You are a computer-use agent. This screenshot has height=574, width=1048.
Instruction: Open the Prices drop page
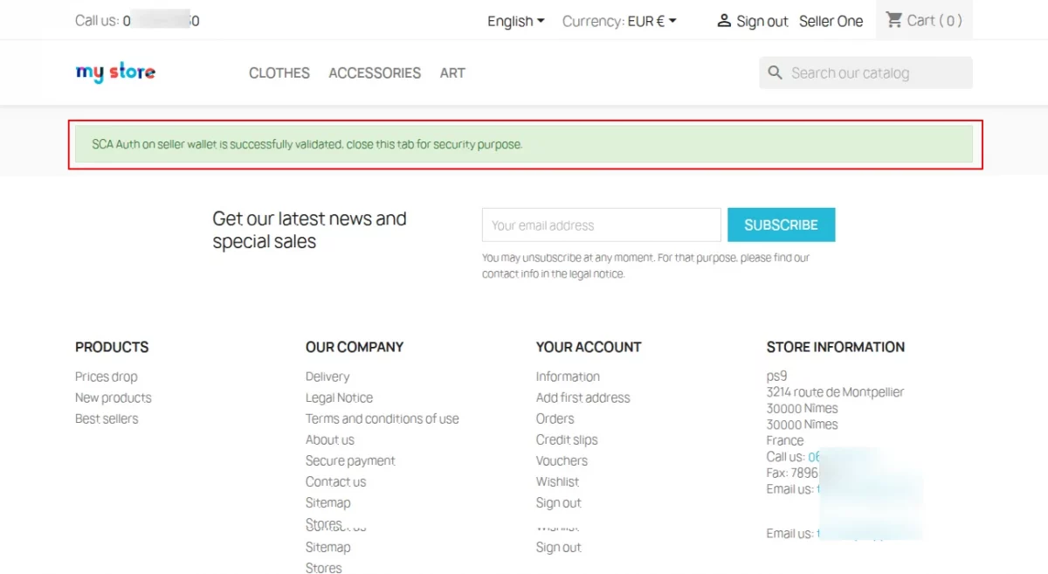(x=106, y=377)
